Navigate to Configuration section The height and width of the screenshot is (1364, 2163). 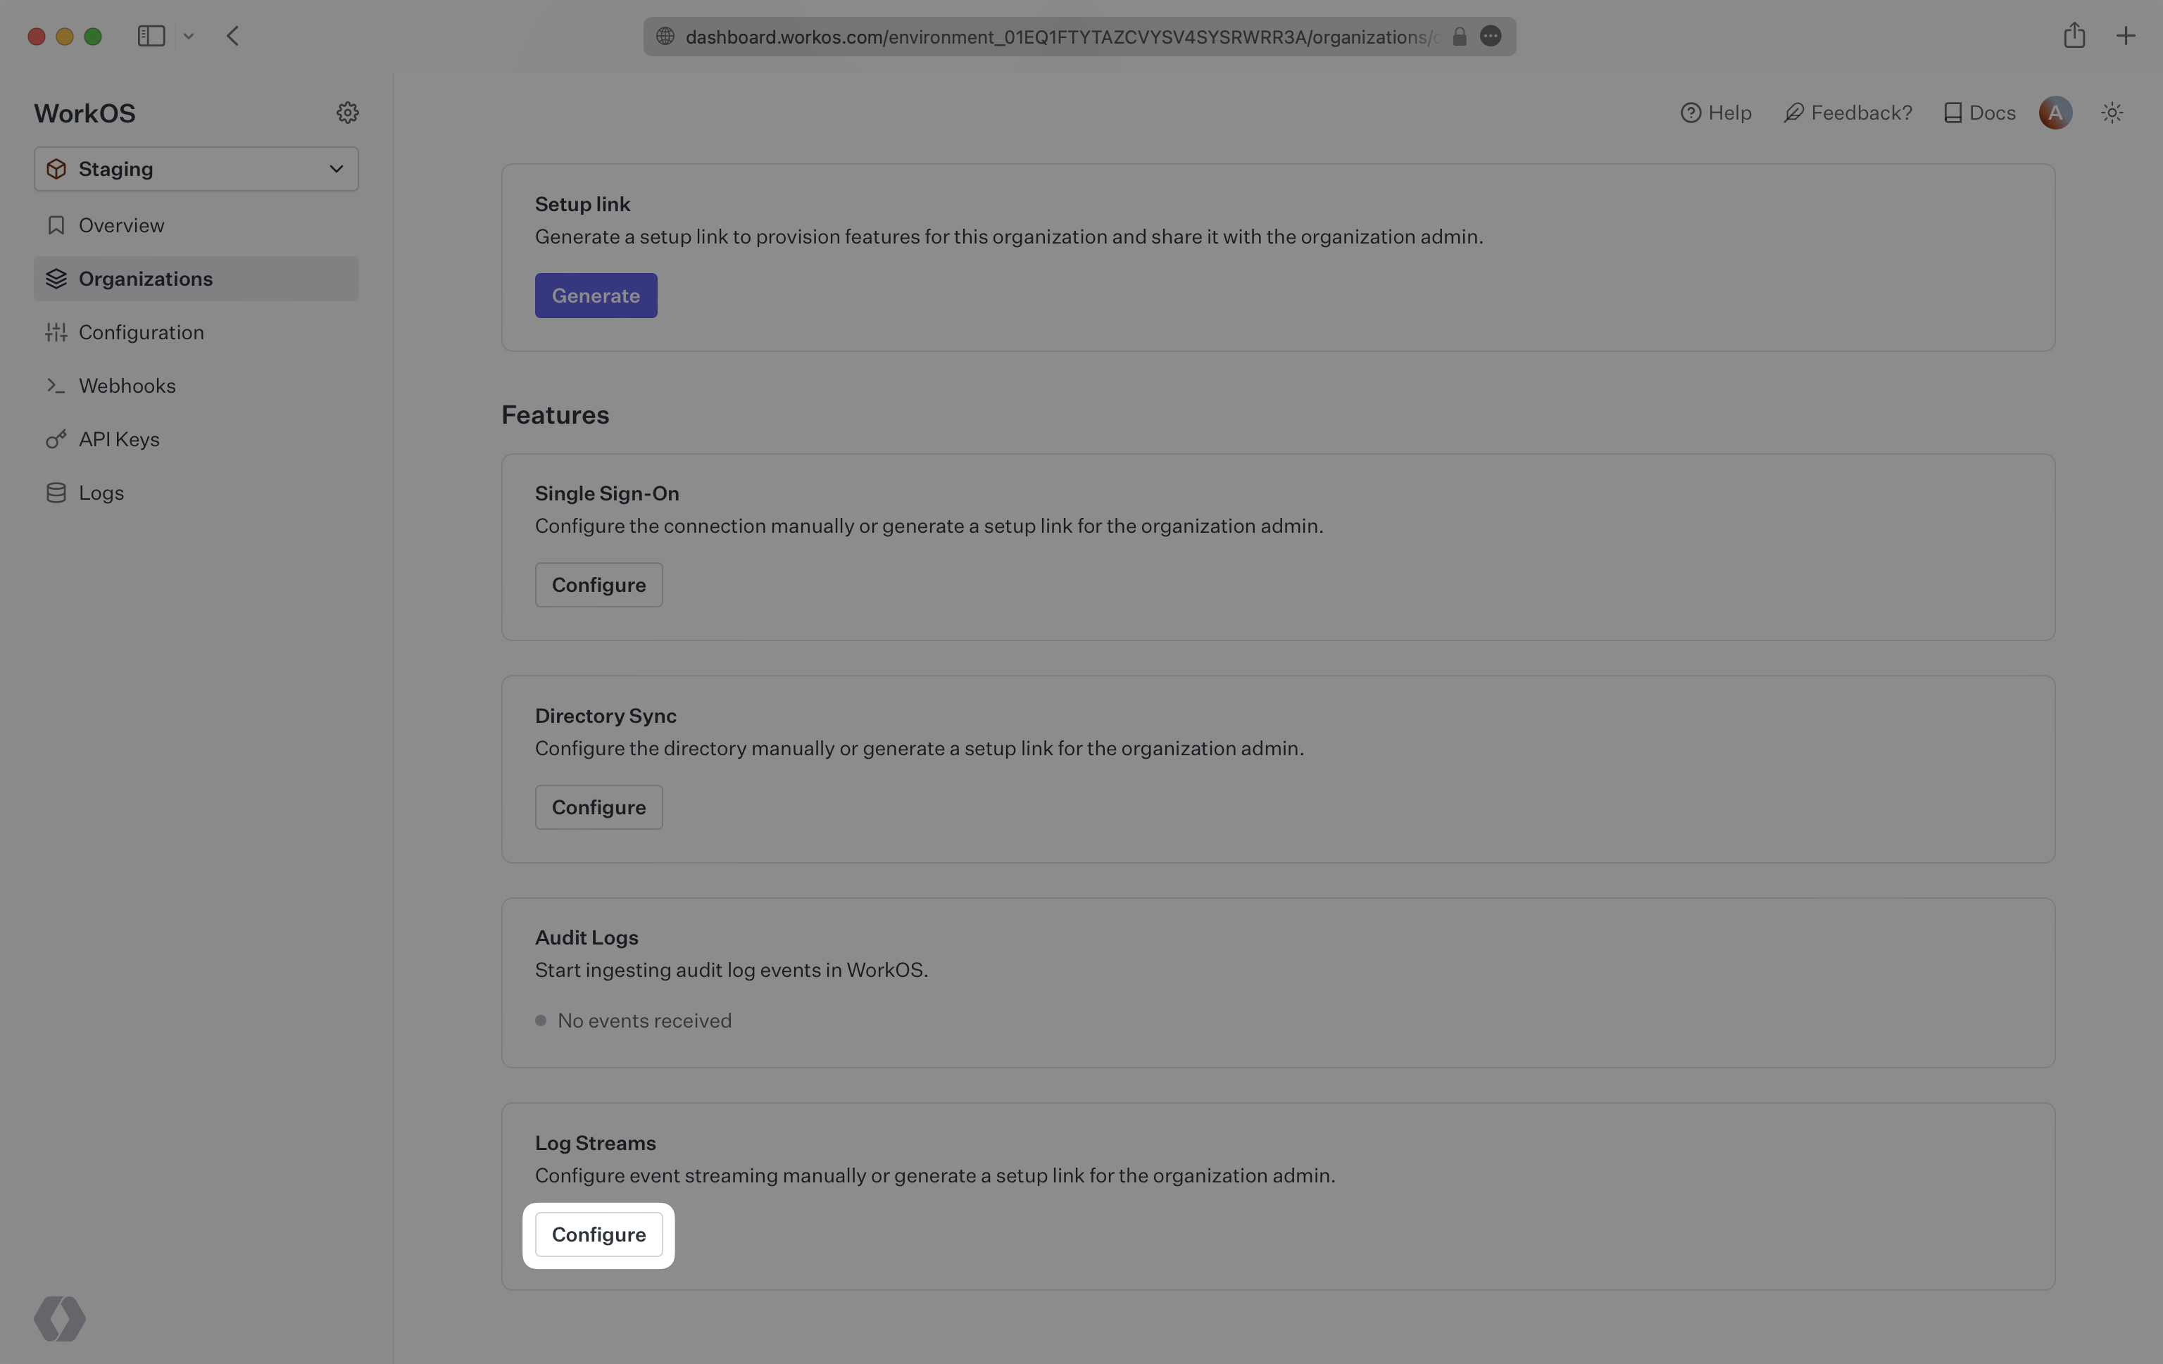[x=141, y=332]
